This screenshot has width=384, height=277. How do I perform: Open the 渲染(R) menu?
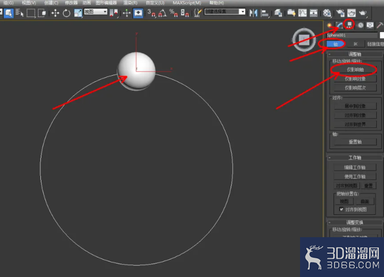[x=130, y=3]
